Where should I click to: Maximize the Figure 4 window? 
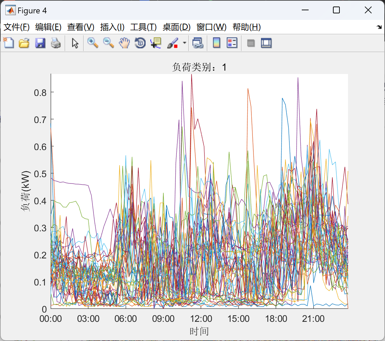[x=336, y=10]
